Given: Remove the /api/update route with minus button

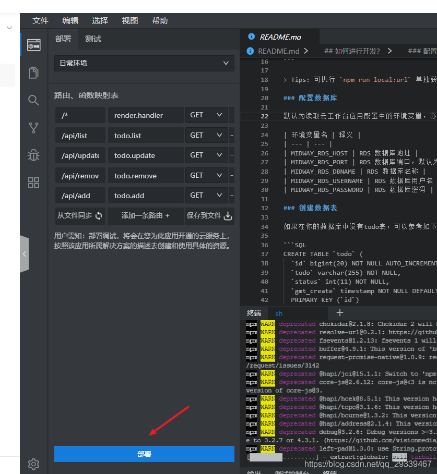Looking at the screenshot, I should [232, 155].
